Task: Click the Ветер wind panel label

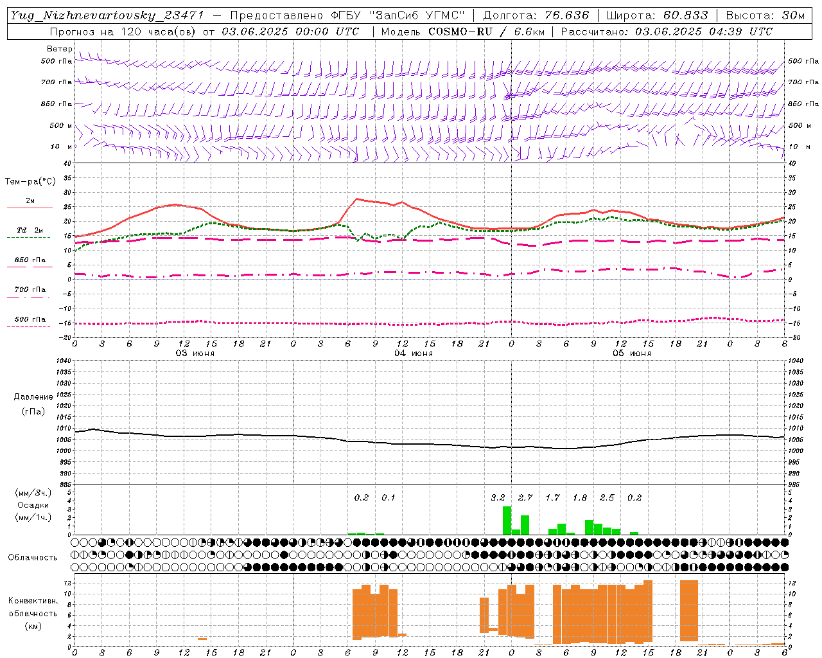Action: click(59, 49)
